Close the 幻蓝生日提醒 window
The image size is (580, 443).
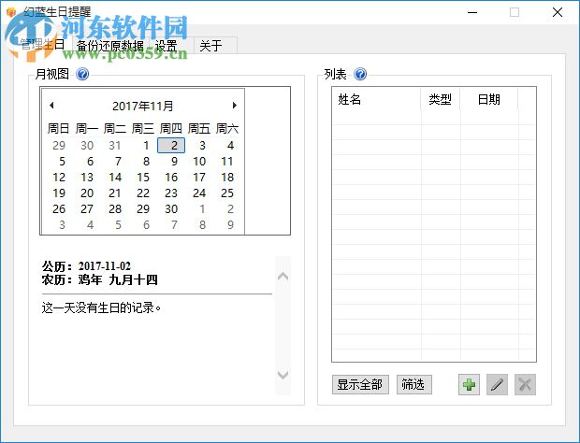pyautogui.click(x=558, y=12)
